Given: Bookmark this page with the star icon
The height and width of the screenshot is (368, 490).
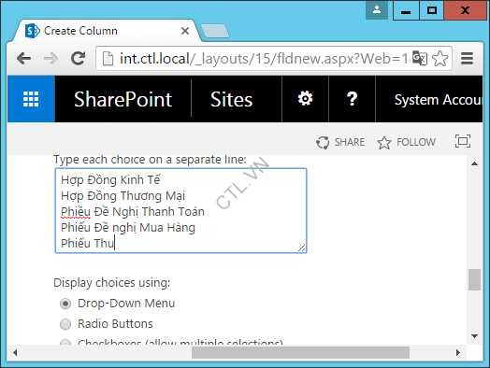Looking at the screenshot, I should pos(440,58).
